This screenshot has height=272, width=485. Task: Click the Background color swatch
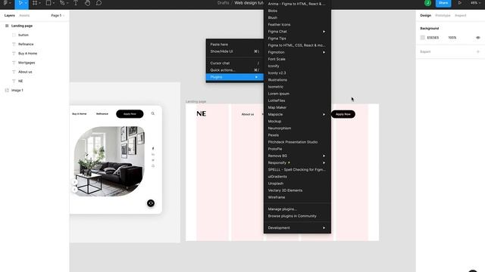click(x=423, y=38)
